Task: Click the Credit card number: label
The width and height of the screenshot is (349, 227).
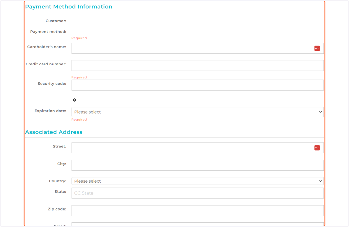Action: 46,64
